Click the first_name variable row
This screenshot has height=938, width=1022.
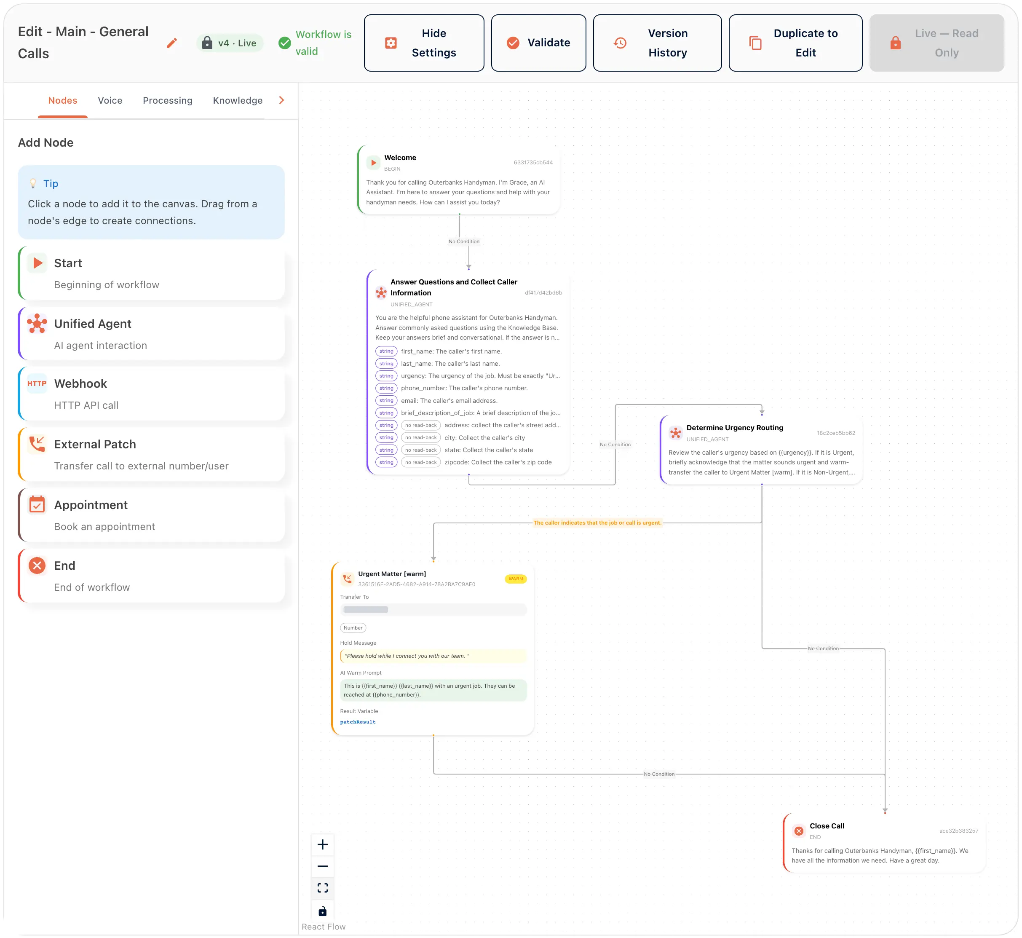(x=468, y=351)
